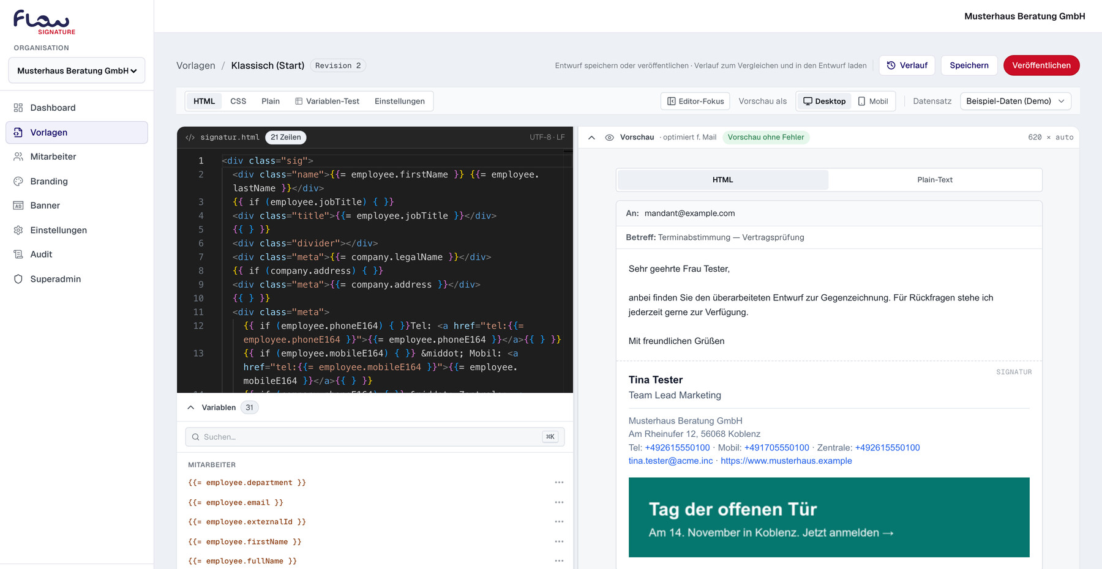Open the Variablen-Test tab
Viewport: 1102px width, 569px height.
tap(327, 102)
